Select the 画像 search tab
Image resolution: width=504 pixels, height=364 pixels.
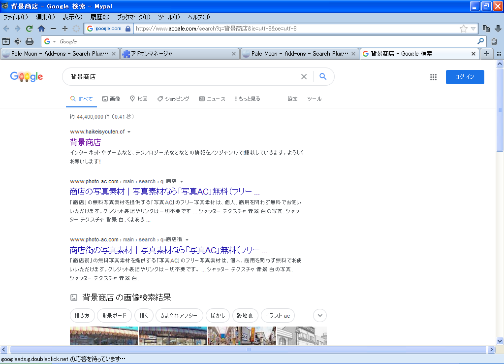(x=111, y=99)
